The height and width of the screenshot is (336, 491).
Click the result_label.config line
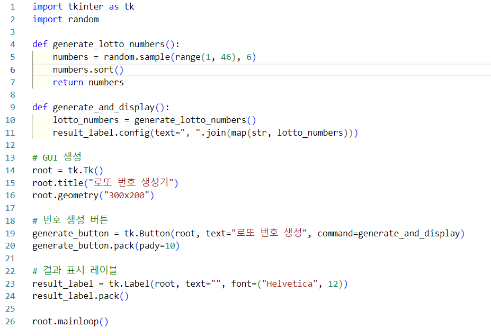point(206,133)
